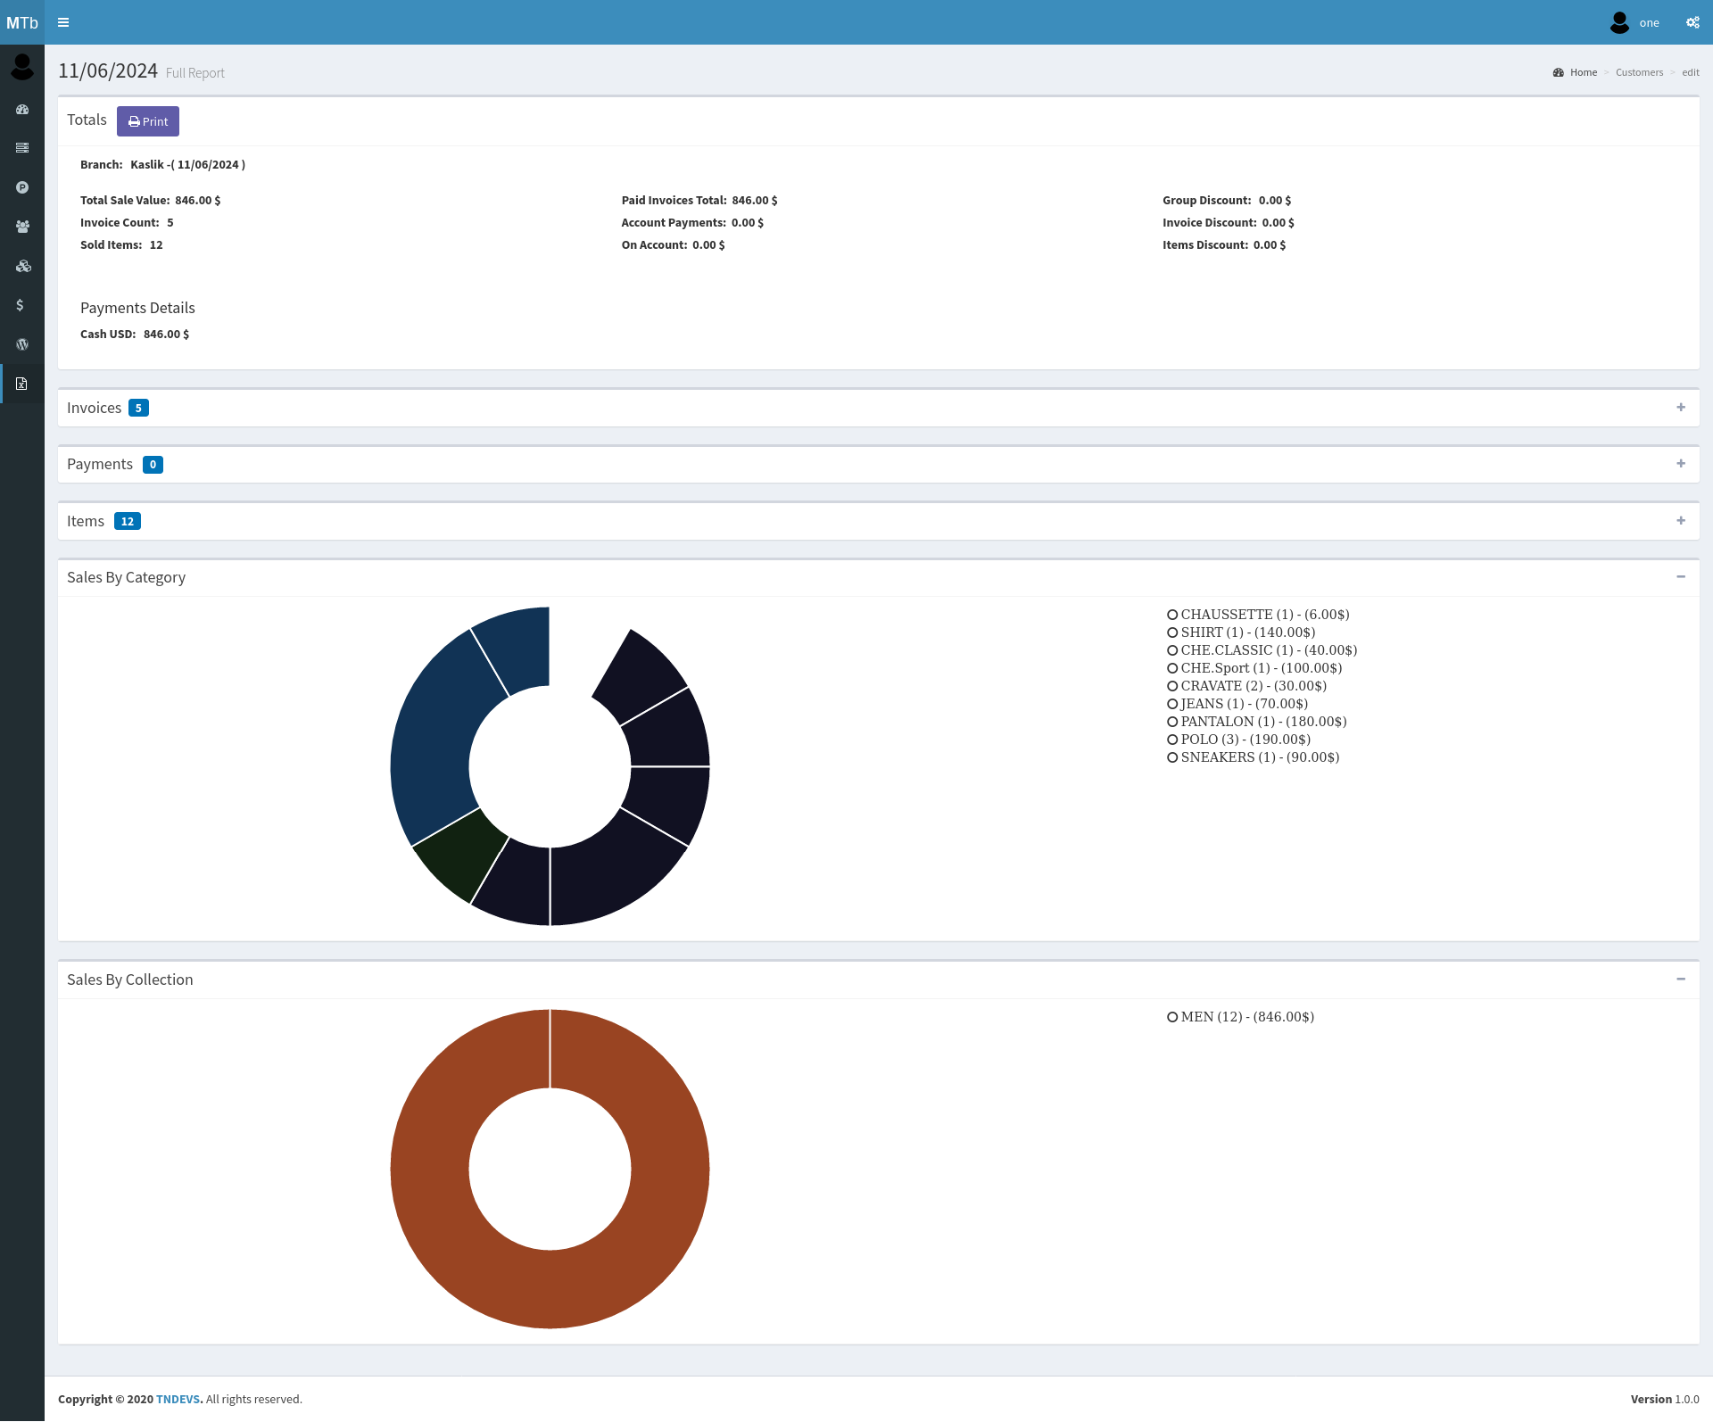Toggle the hamburger sidebar menu
Screen dimensions: 1713x1422
pos(63,22)
